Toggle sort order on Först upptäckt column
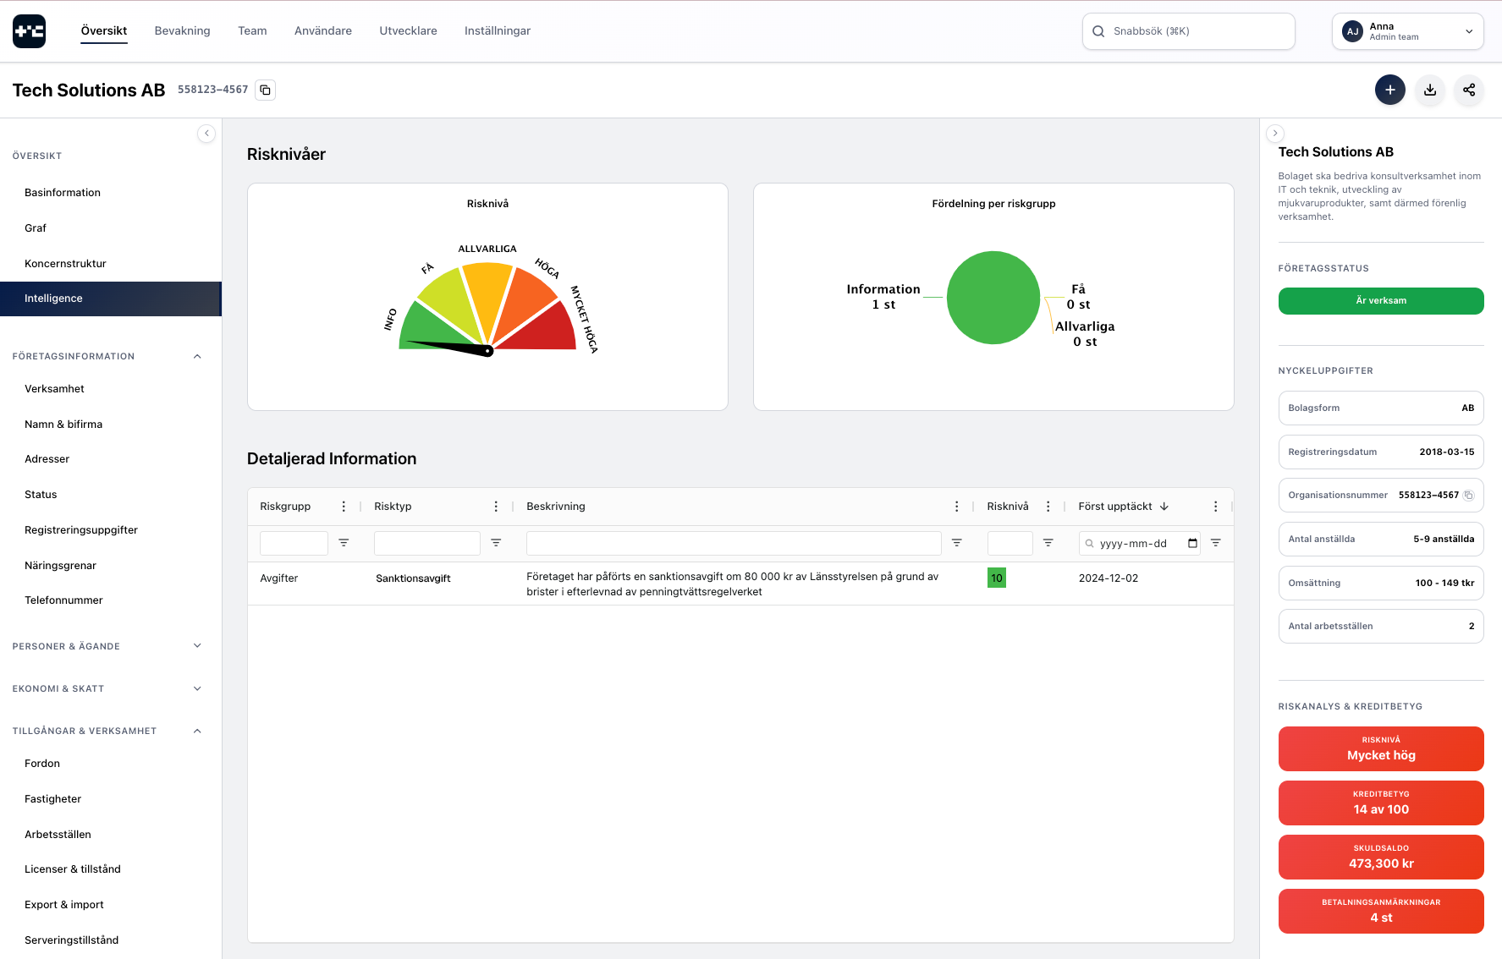The image size is (1502, 959). tap(1164, 507)
